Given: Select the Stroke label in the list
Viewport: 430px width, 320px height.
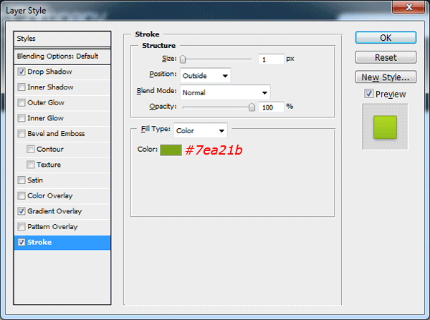Looking at the screenshot, I should 39,242.
